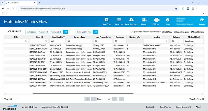Close the Mimics Flow tab
Image resolution: width=208 pixels, height=111 pixels.
[35, 3]
